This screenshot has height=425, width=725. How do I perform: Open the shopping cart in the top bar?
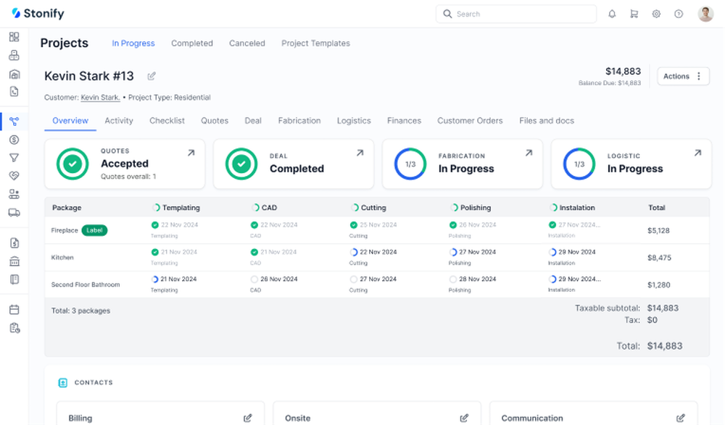pos(634,13)
